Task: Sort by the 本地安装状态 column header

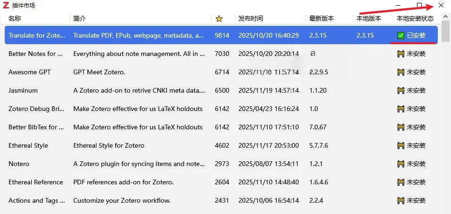Action: [x=415, y=19]
